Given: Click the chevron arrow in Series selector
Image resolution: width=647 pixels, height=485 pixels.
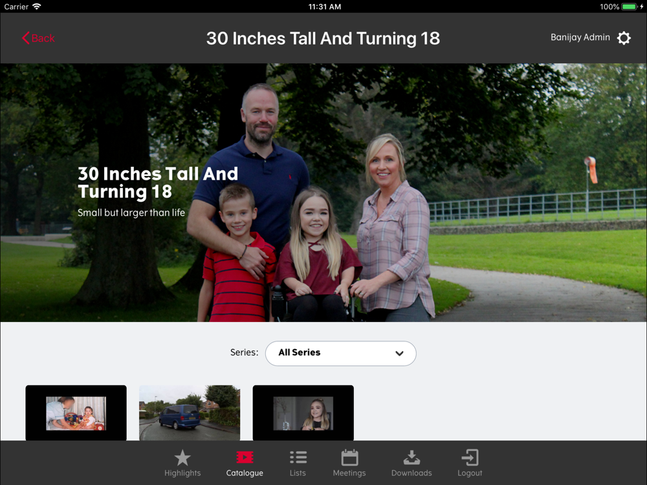Looking at the screenshot, I should click(399, 354).
